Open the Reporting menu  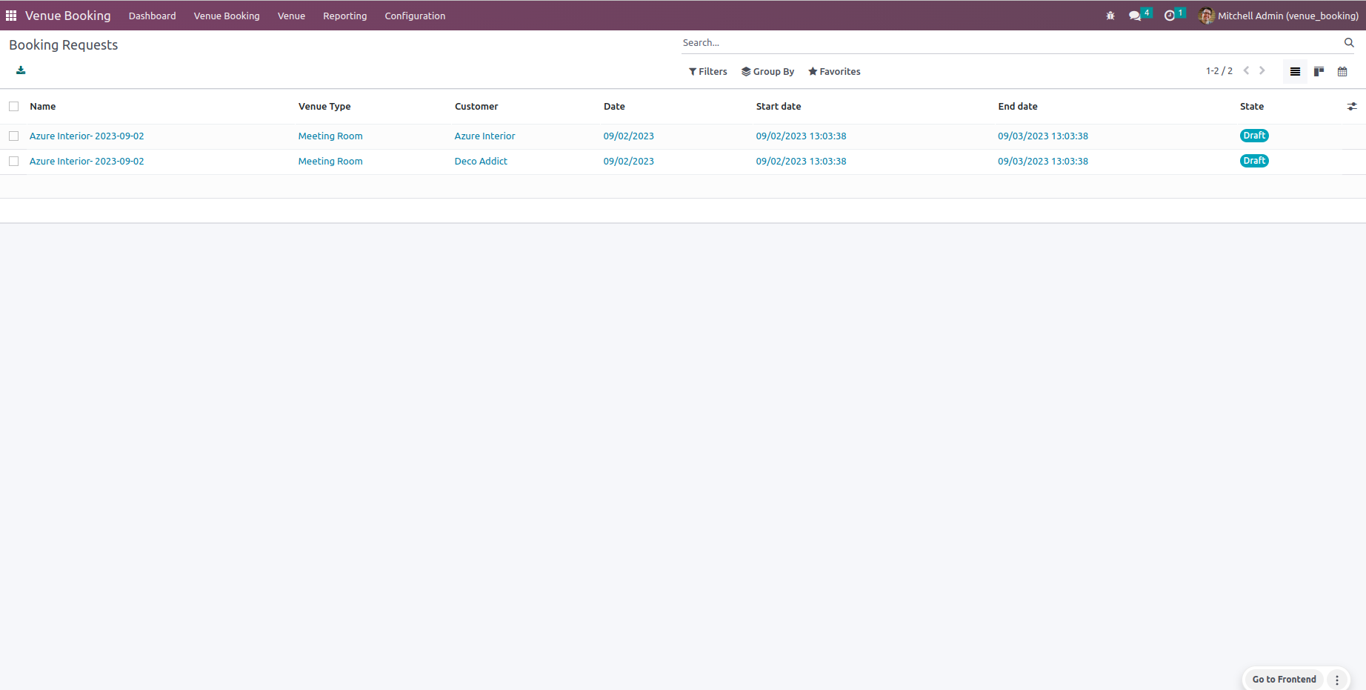tap(345, 16)
